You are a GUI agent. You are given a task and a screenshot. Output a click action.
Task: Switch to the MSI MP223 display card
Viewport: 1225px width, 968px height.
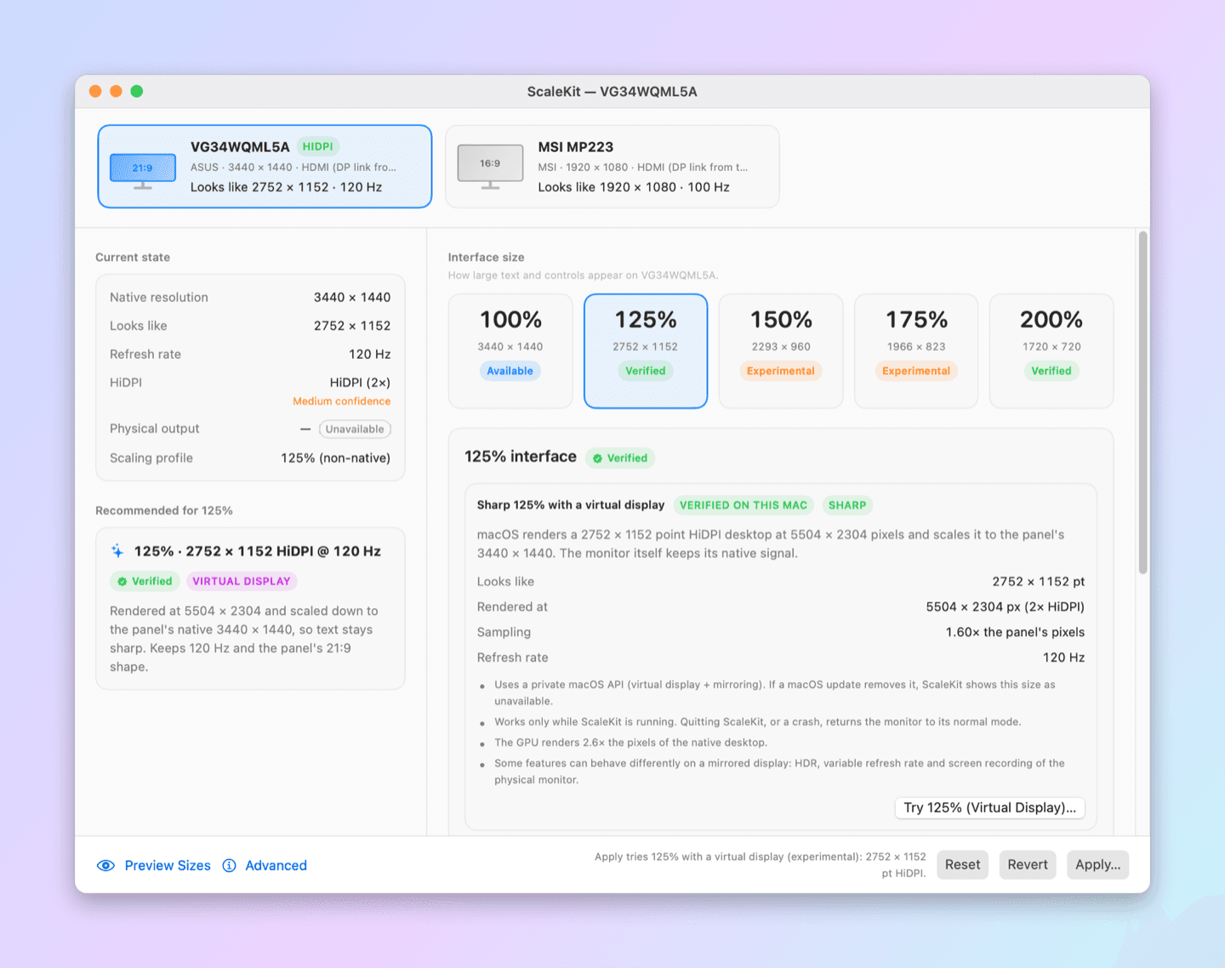612,166
